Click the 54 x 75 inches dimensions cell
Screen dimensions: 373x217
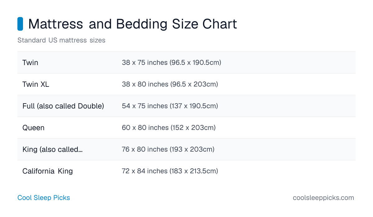pos(170,106)
